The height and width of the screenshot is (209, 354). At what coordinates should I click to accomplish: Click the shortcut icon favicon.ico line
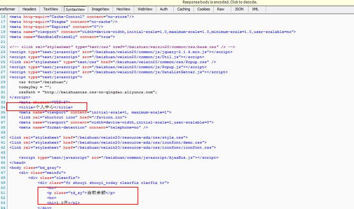click(x=73, y=117)
